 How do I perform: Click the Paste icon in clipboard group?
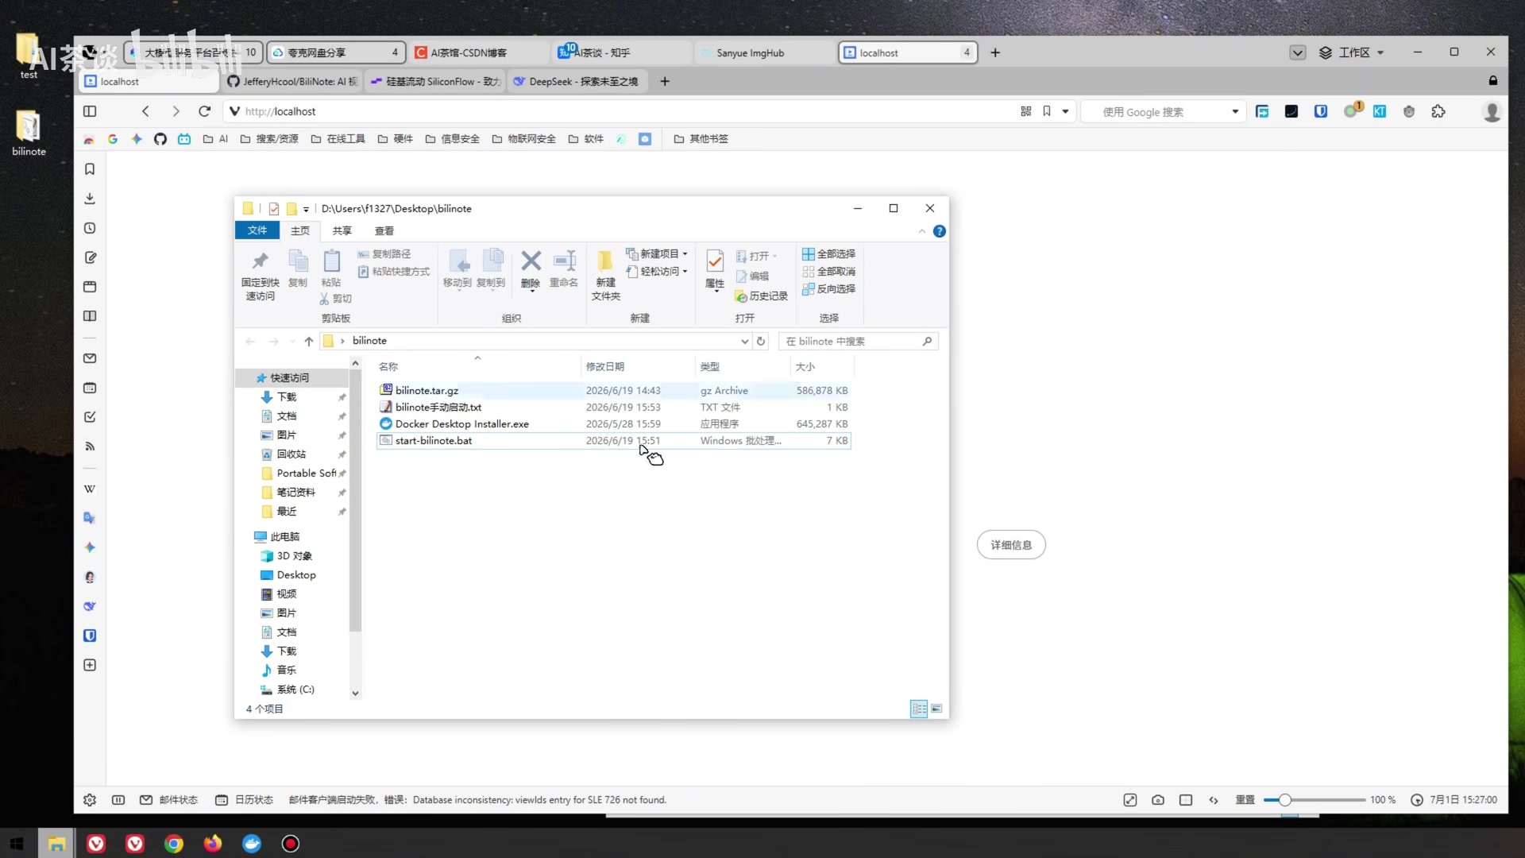[x=331, y=269]
